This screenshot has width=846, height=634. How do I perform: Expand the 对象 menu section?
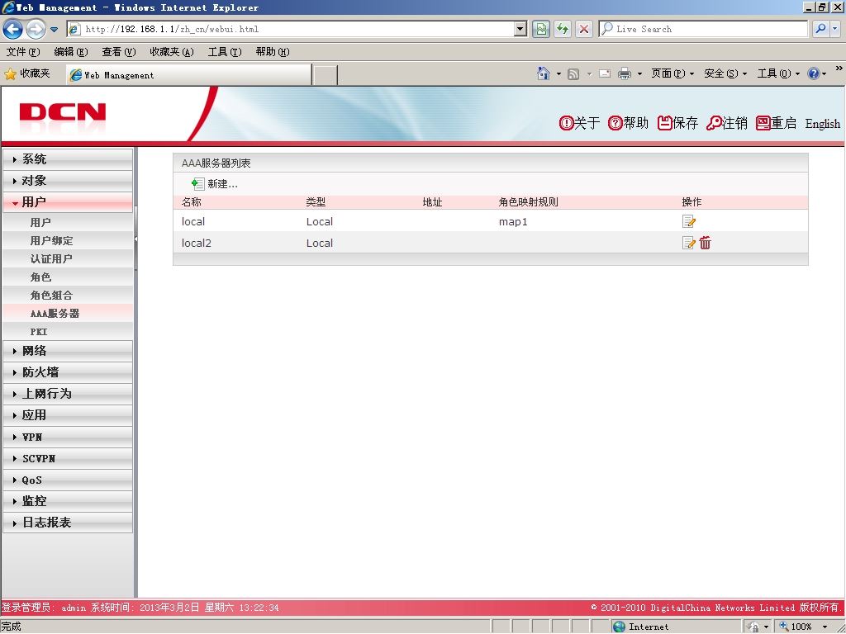[x=68, y=181]
